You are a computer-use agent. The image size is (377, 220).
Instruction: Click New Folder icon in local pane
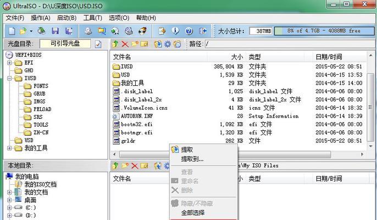pyautogui.click(x=125, y=166)
